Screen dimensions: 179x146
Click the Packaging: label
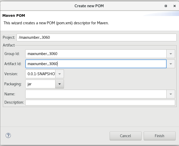(13, 84)
